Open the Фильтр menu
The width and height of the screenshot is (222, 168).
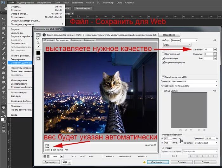coord(90,3)
